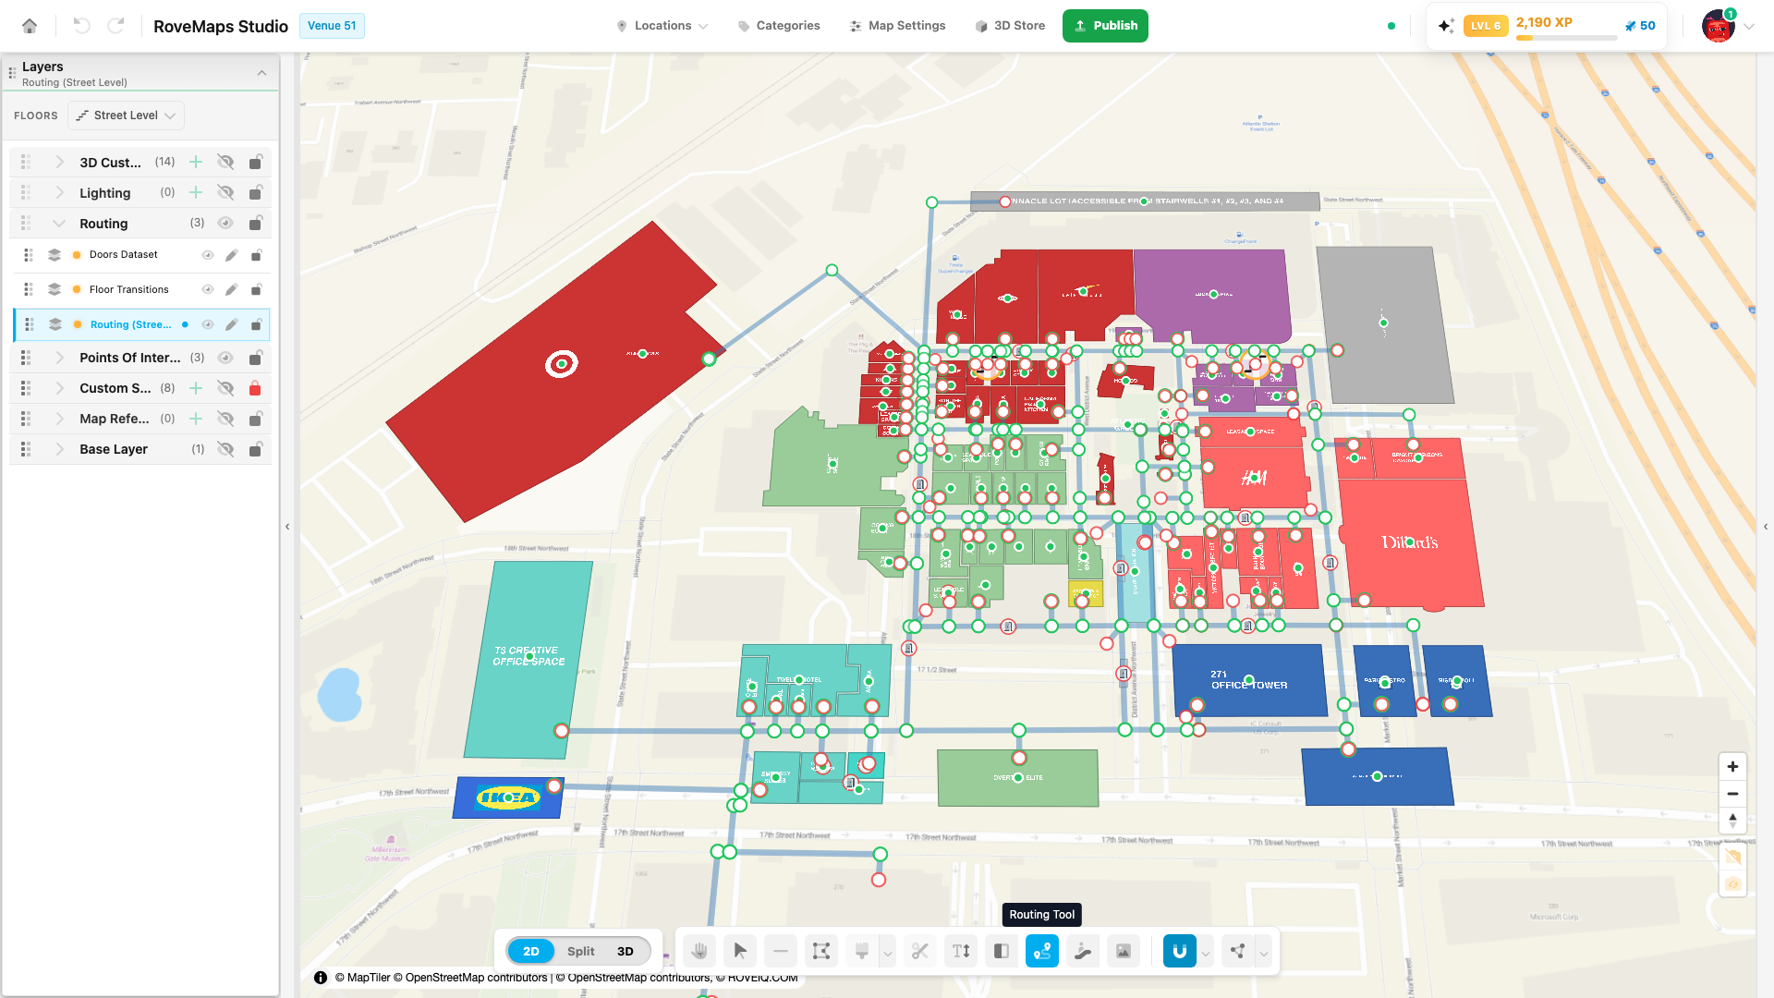Select the Routing Tool
This screenshot has width=1774, height=998.
click(1042, 951)
